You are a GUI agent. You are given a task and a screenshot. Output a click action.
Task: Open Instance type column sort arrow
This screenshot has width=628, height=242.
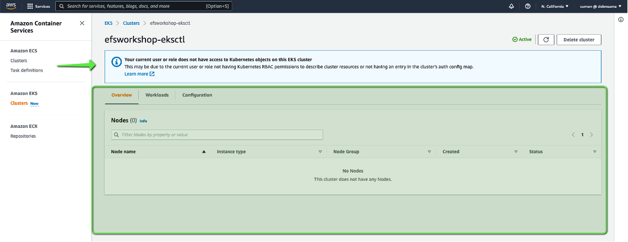[x=320, y=152]
